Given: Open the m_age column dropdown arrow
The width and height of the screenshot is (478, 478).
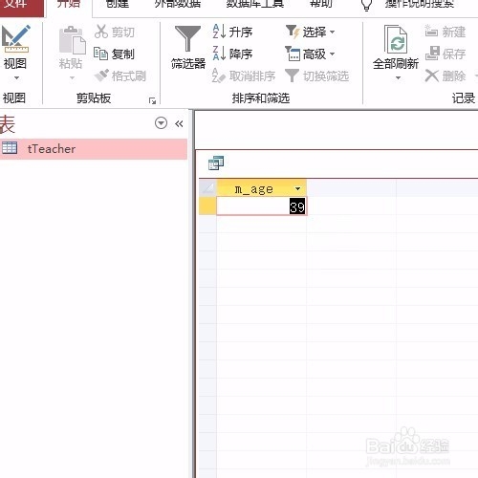Looking at the screenshot, I should [298, 188].
